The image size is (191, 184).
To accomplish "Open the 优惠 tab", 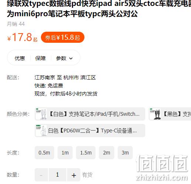I will point(20,58).
